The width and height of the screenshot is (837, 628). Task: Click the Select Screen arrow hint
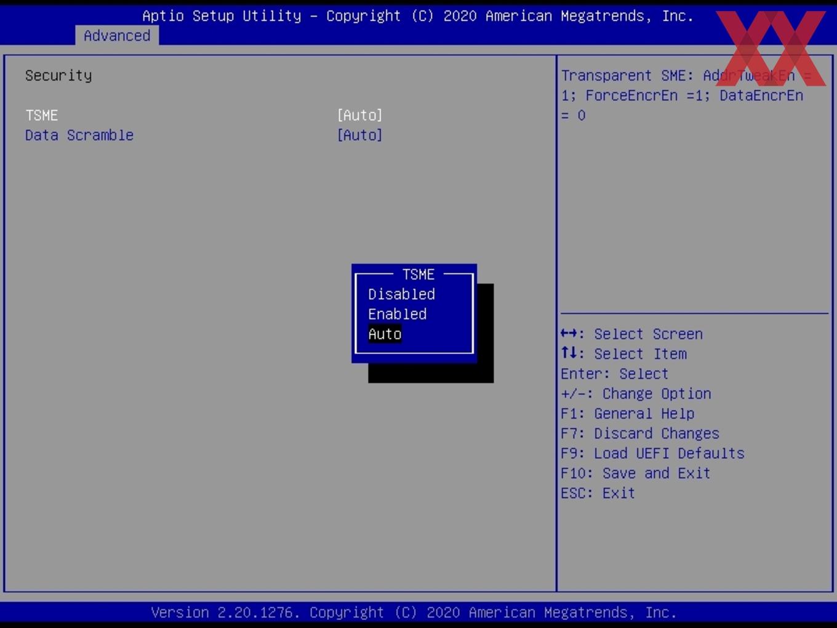[x=631, y=334]
